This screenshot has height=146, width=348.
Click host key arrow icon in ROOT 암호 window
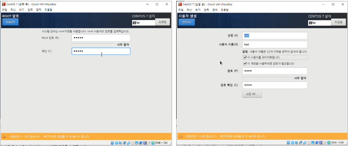[x=153, y=143]
